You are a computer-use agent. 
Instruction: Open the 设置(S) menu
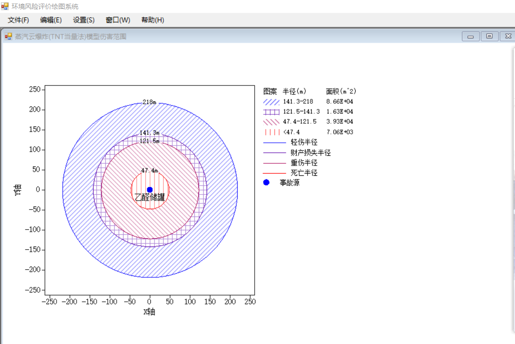click(84, 20)
